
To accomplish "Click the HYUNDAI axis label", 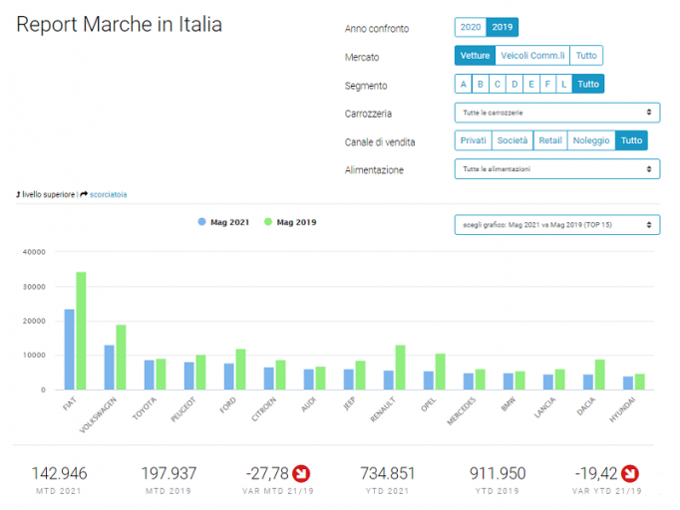I will tap(622, 409).
